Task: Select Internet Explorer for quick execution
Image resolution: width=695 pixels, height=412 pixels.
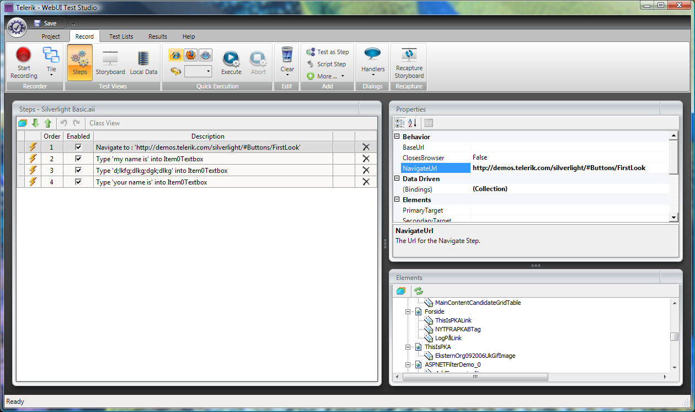Action: [x=175, y=55]
